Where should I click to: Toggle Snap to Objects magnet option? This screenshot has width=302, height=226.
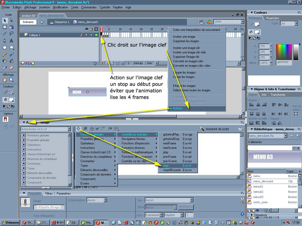(6, 119)
